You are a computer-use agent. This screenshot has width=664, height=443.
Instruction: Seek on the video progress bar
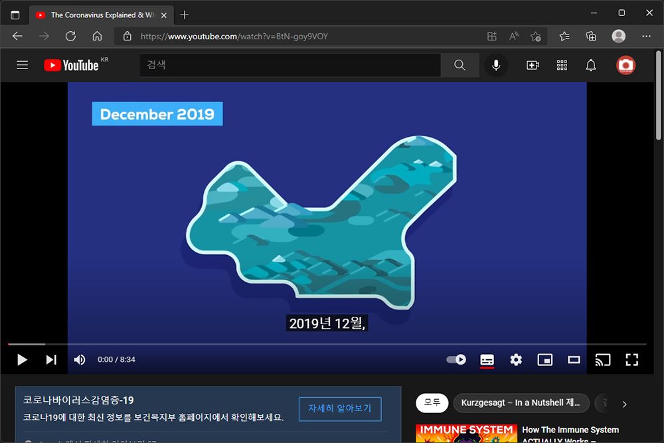point(327,344)
